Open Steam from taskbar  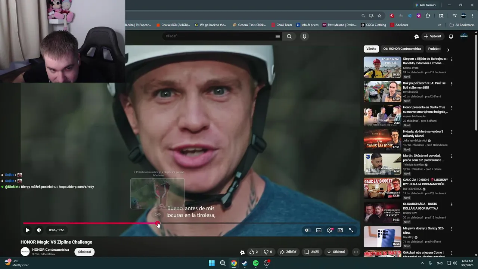click(x=245, y=263)
